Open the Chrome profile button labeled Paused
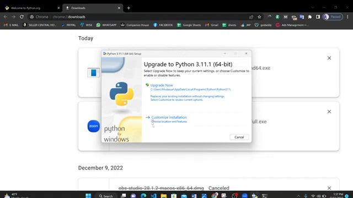Screen dimensions: 353x198 click(333, 17)
